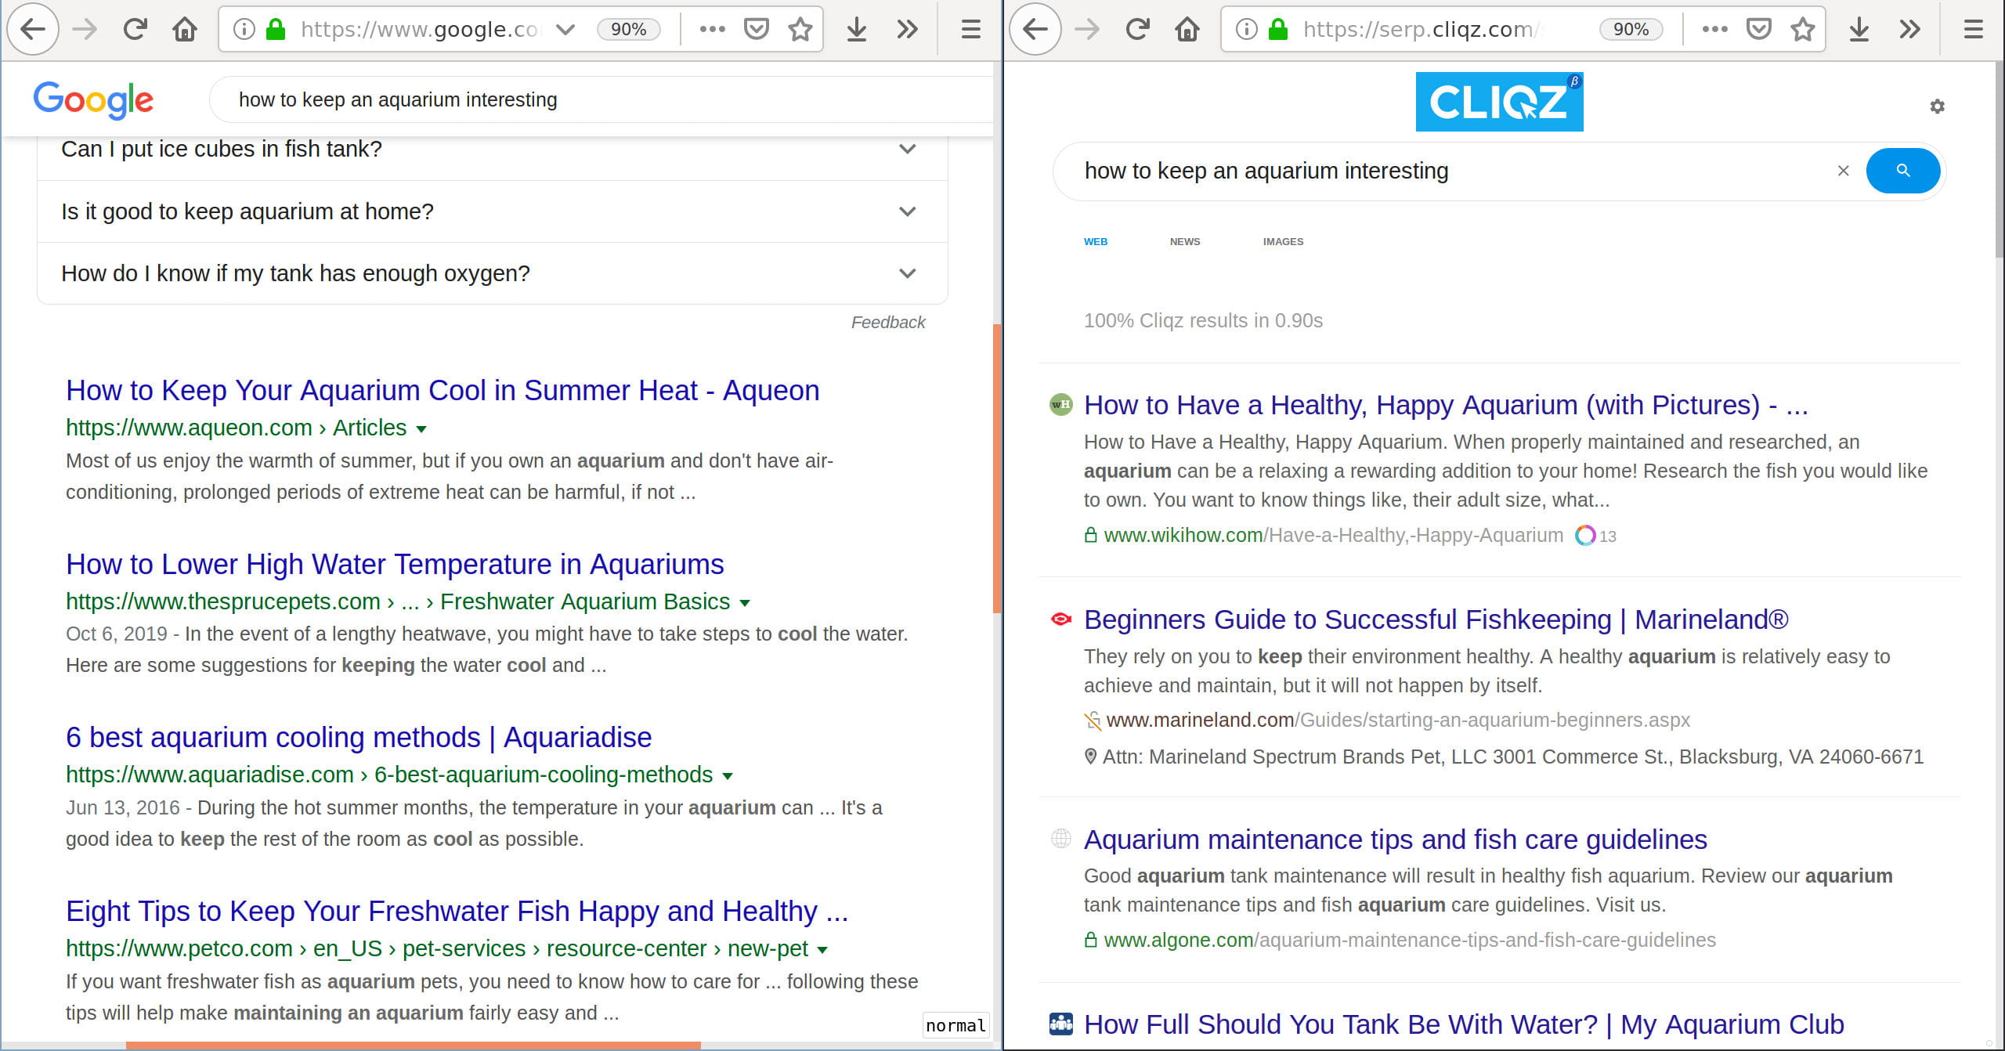This screenshot has height=1051, width=2005.
Task: Click the back arrow in the Google window
Action: (x=33, y=30)
